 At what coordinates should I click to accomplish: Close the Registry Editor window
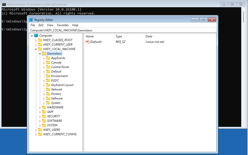212,20
